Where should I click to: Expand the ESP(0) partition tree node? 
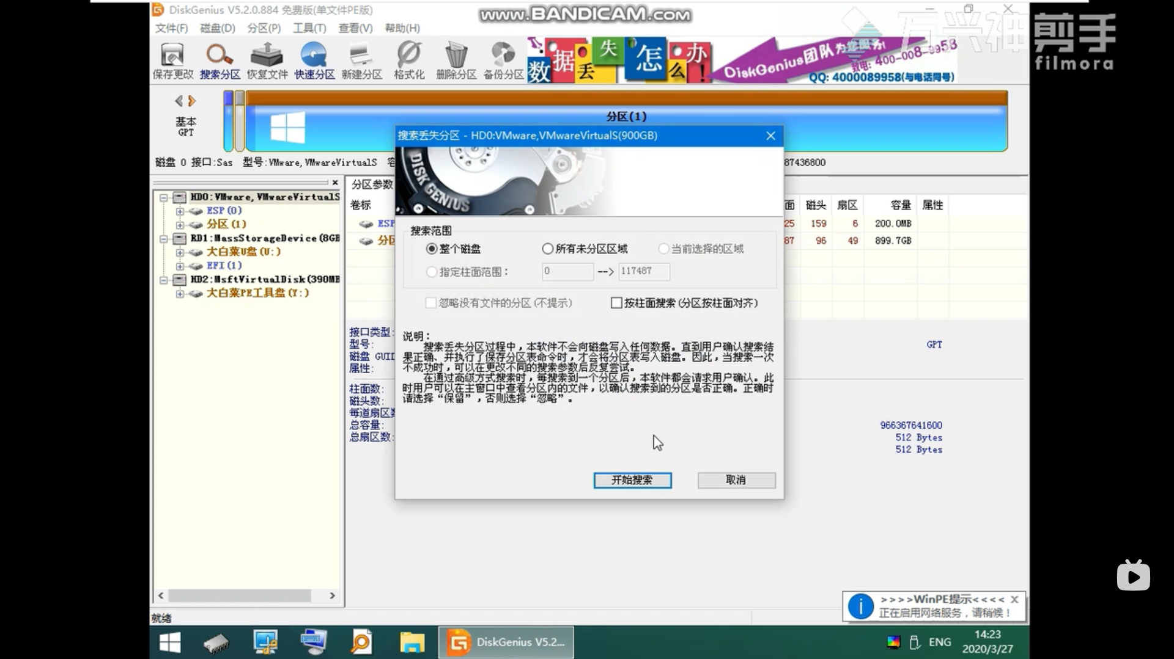[180, 211]
